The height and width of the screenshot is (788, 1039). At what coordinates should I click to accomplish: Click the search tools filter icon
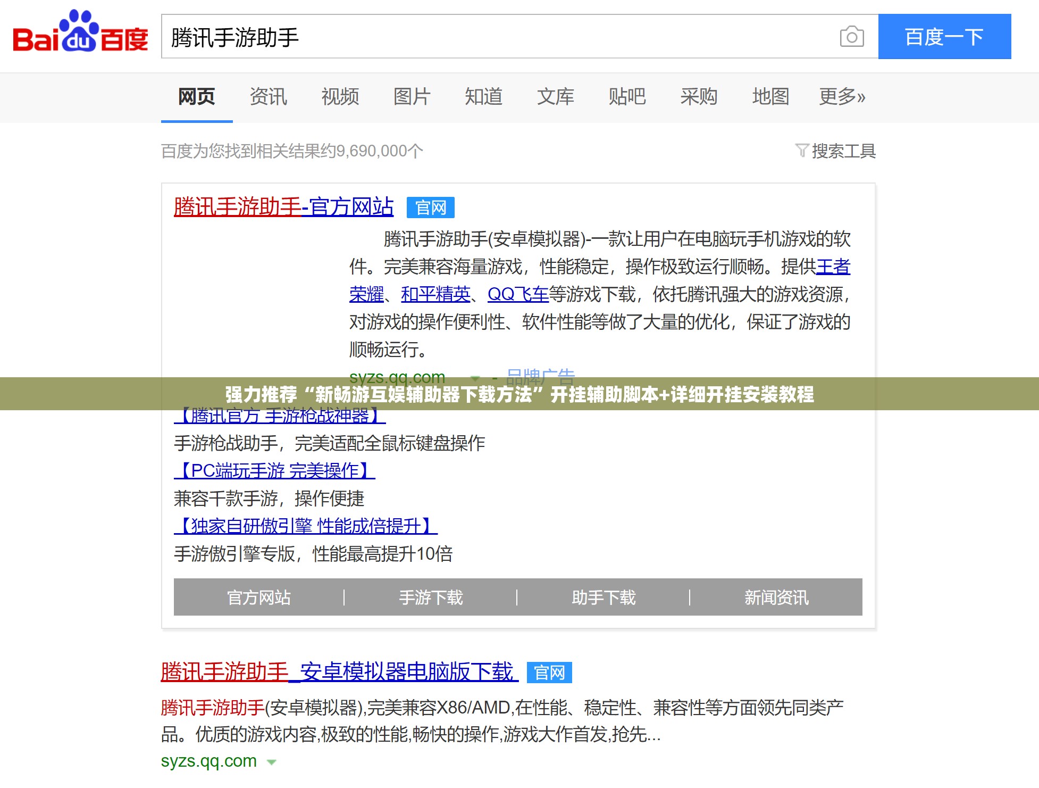[802, 151]
